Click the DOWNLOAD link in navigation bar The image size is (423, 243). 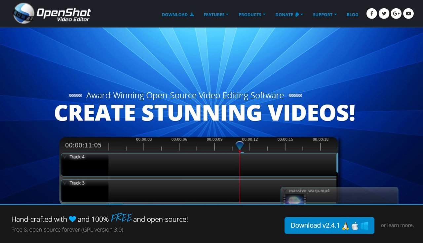click(x=178, y=15)
